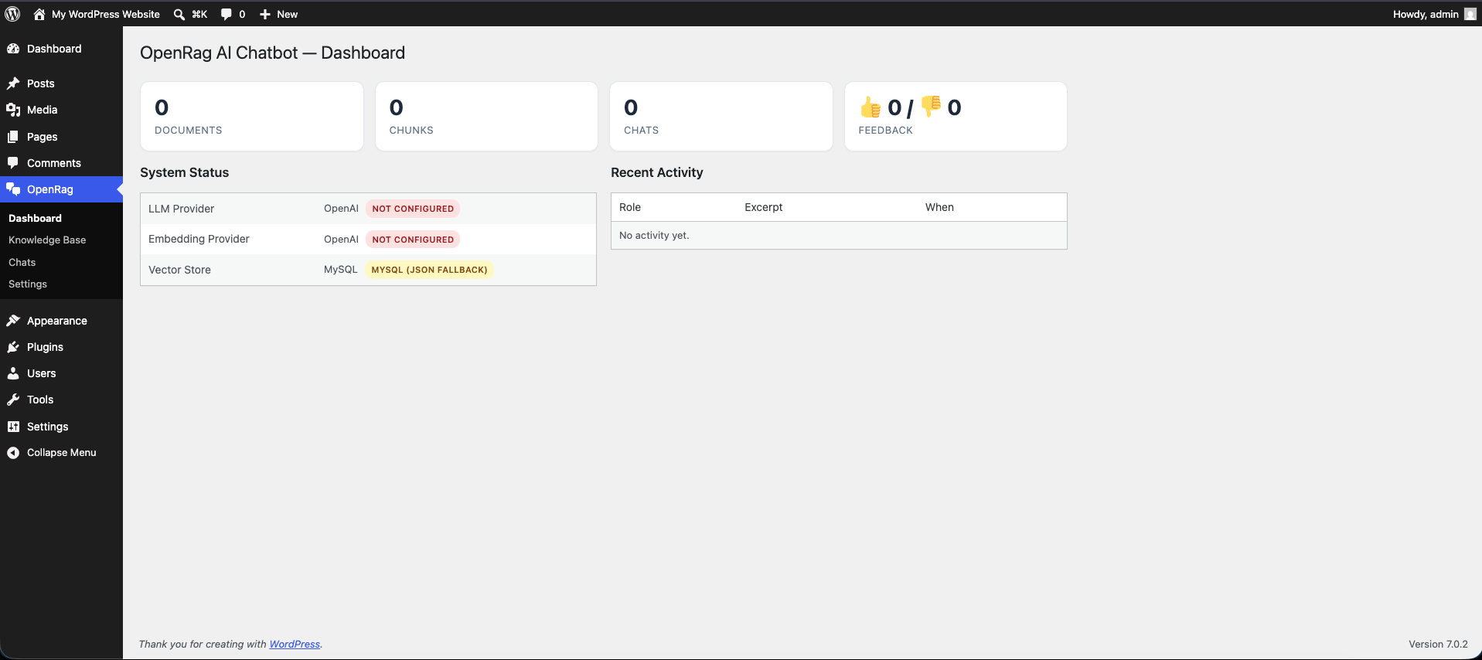This screenshot has height=660, width=1482.
Task: Click NOT CONFIGURED badge for LLM Provider
Action: (413, 209)
